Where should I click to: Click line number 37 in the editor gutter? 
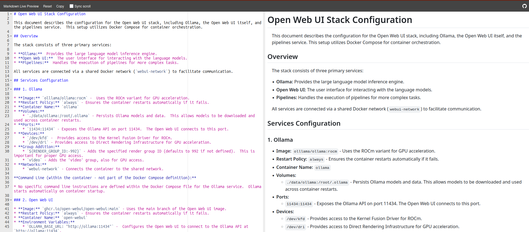tap(7, 187)
